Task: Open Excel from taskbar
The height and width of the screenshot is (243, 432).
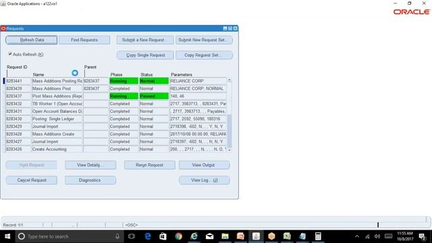Action: (x=287, y=236)
